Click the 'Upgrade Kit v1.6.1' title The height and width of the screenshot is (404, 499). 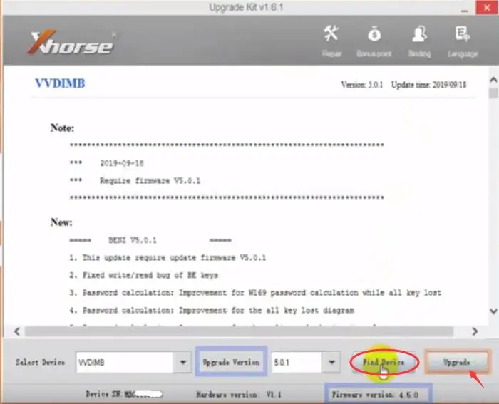[x=247, y=7]
